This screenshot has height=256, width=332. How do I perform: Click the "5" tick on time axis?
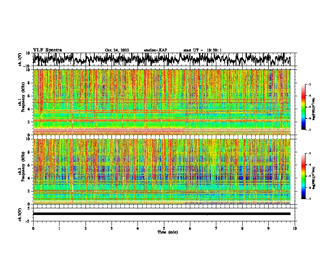(x=164, y=228)
